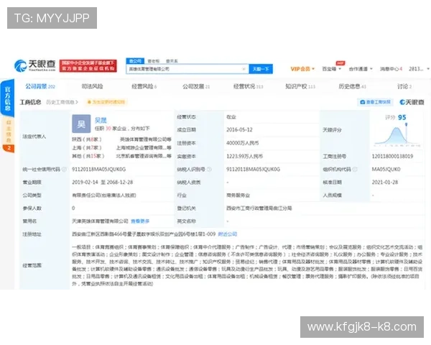Switch to the 经营风险 tab
This screenshot has width=431, height=345.
pos(144,86)
